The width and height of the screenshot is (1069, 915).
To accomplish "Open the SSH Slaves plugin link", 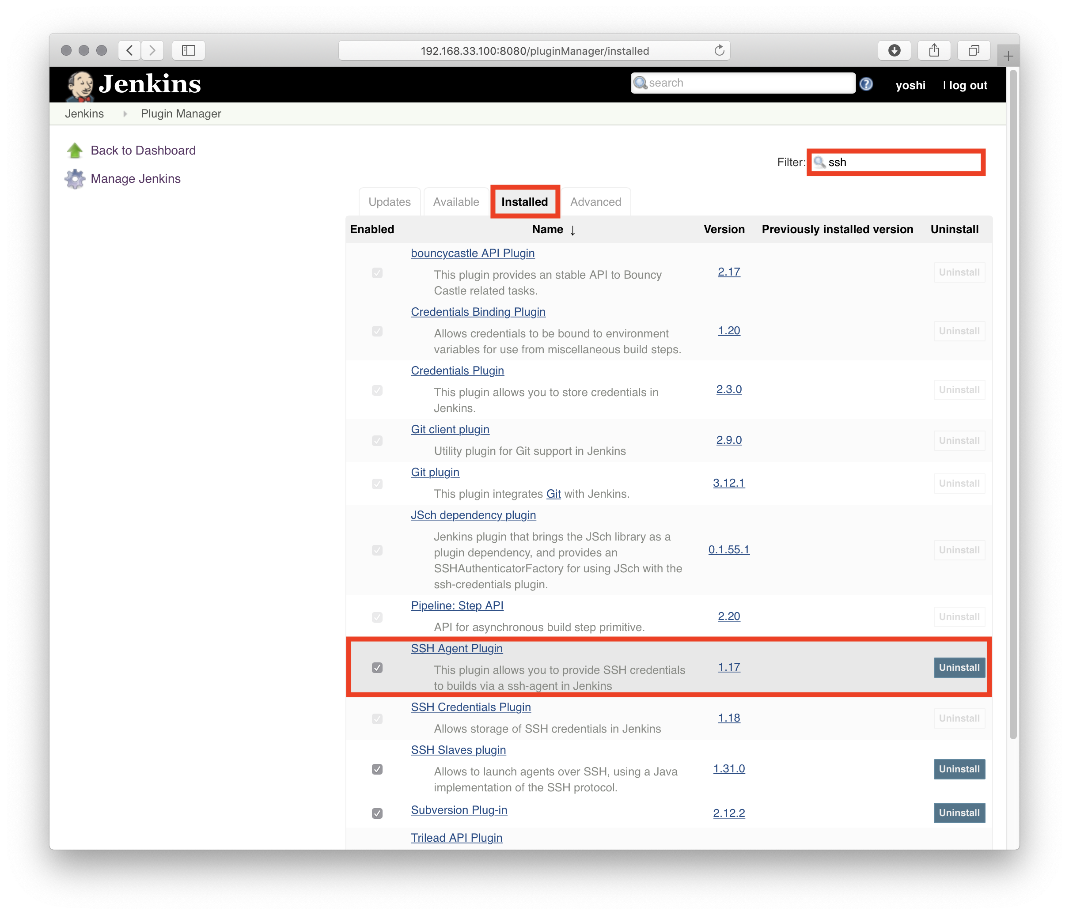I will pyautogui.click(x=458, y=750).
